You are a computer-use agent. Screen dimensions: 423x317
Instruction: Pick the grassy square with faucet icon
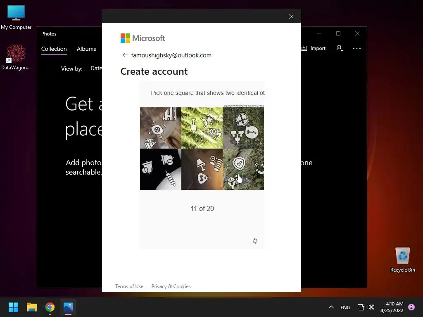coord(202,128)
